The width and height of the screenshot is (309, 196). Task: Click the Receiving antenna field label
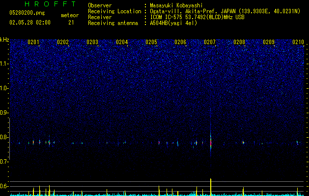tap(113, 23)
